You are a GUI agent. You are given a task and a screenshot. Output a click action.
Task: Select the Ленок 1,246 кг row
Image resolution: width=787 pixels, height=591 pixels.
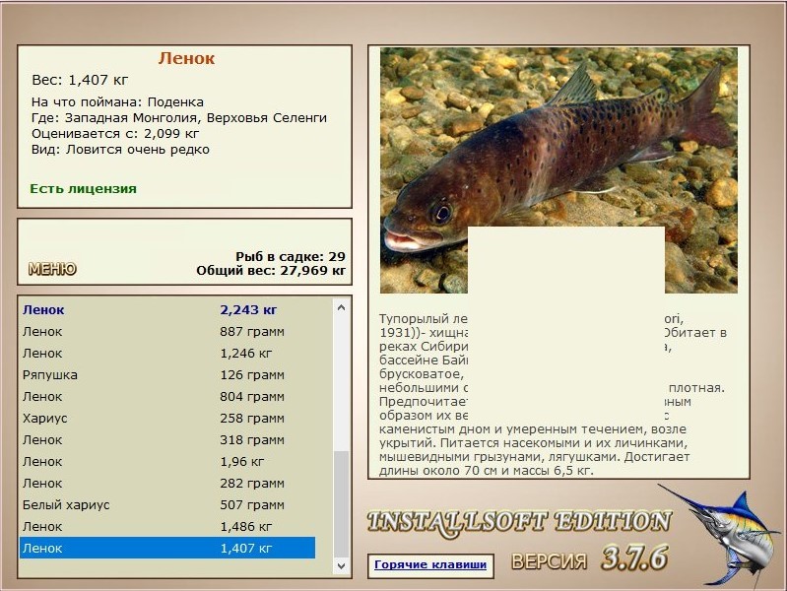click(167, 353)
